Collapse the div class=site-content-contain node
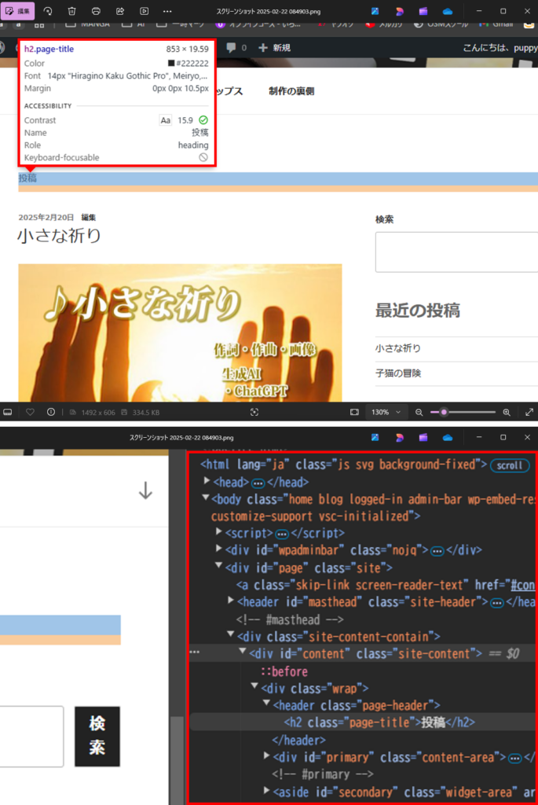The width and height of the screenshot is (538, 805). [231, 634]
